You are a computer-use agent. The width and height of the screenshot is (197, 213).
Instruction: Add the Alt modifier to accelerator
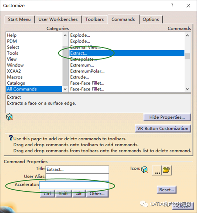point(79,194)
